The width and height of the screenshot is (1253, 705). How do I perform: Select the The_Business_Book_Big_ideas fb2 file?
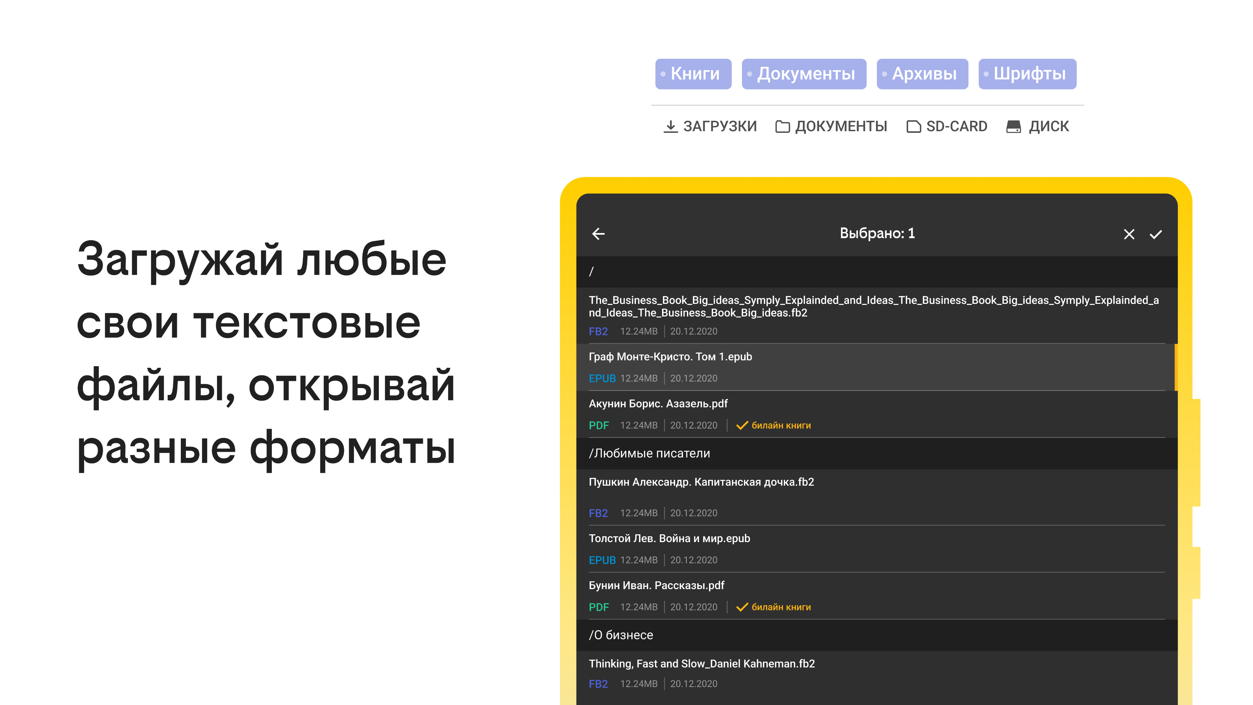point(876,315)
